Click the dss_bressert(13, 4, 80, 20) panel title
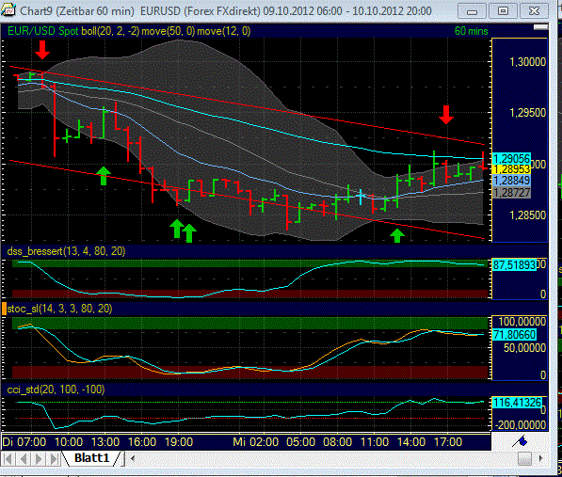This screenshot has height=477, width=562. (66, 251)
